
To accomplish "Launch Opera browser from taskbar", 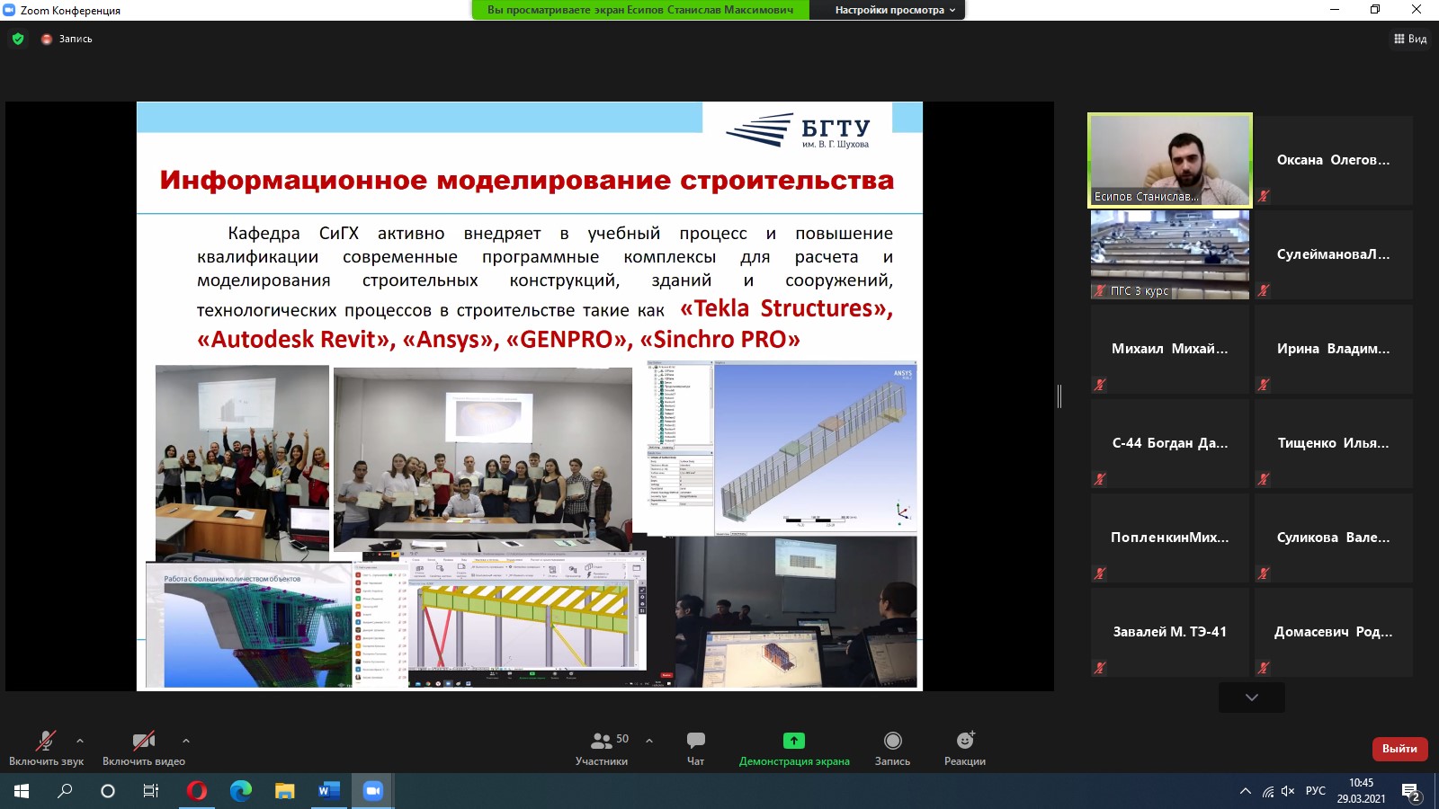I will (196, 791).
